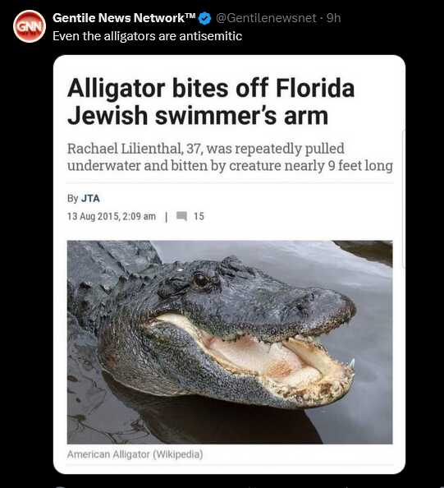The height and width of the screenshot is (488, 444).
Task: Click the comment count 15
Action: pyautogui.click(x=199, y=216)
